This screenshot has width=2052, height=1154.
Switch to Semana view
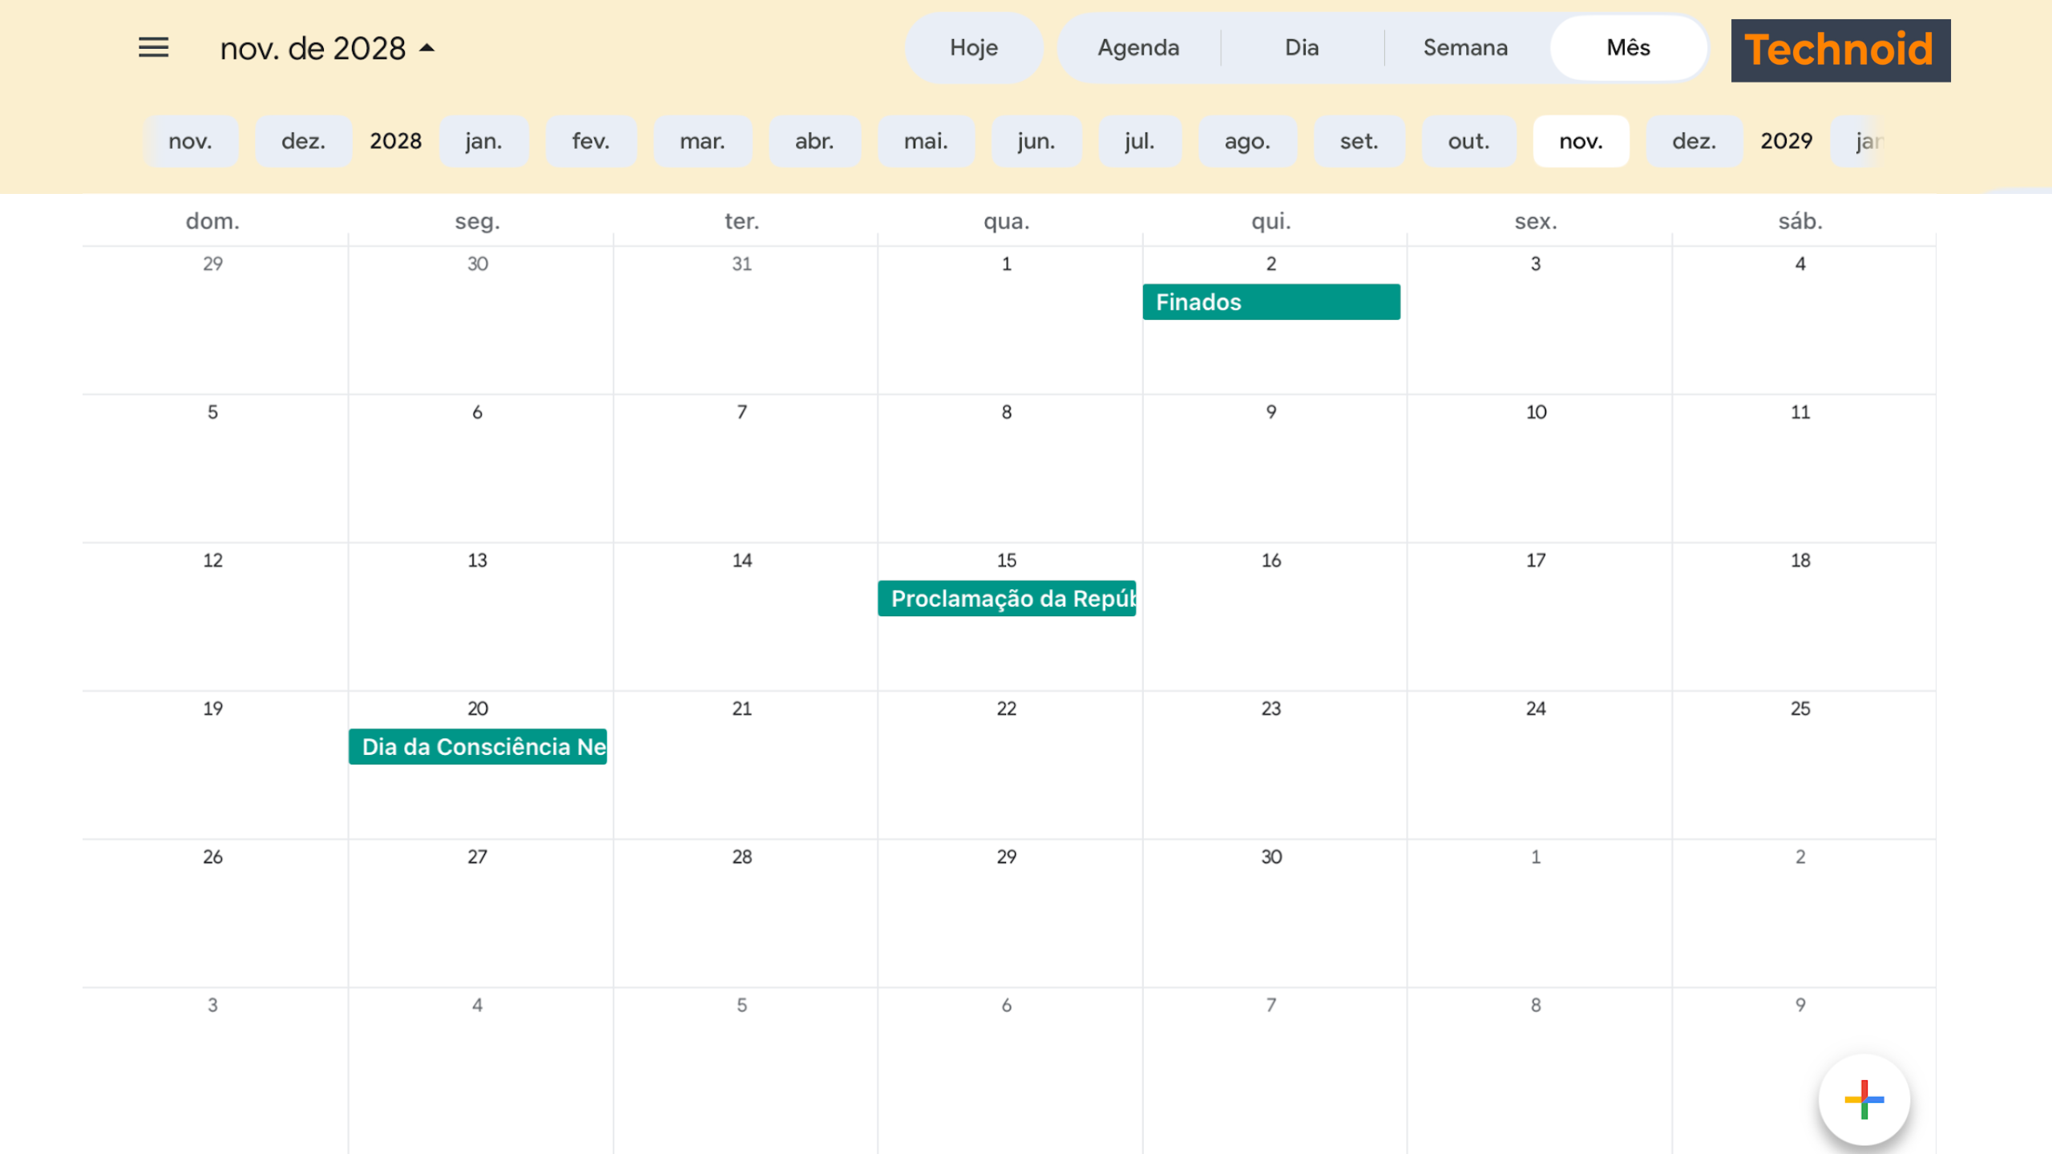click(x=1464, y=48)
